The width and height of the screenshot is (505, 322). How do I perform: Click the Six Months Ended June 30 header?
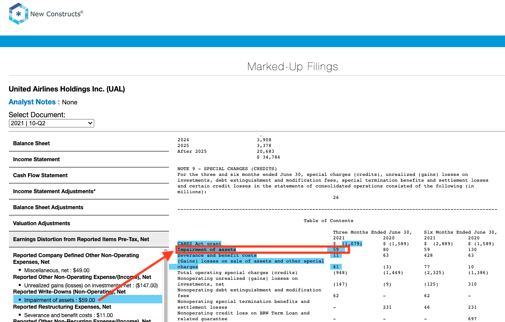coord(461,232)
